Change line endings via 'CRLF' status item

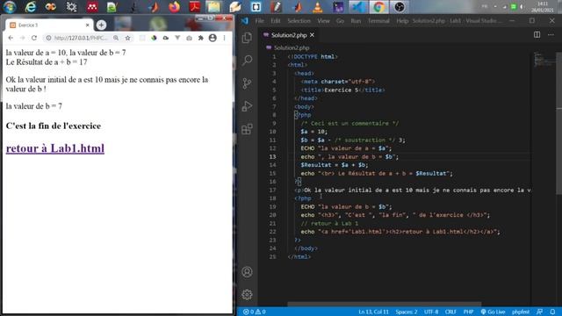click(x=450, y=312)
